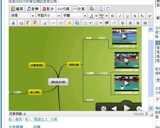Viewport: 160px width, 128px height.
Task: Click the 武術比賽 mind map node
Action: pyautogui.click(x=74, y=65)
